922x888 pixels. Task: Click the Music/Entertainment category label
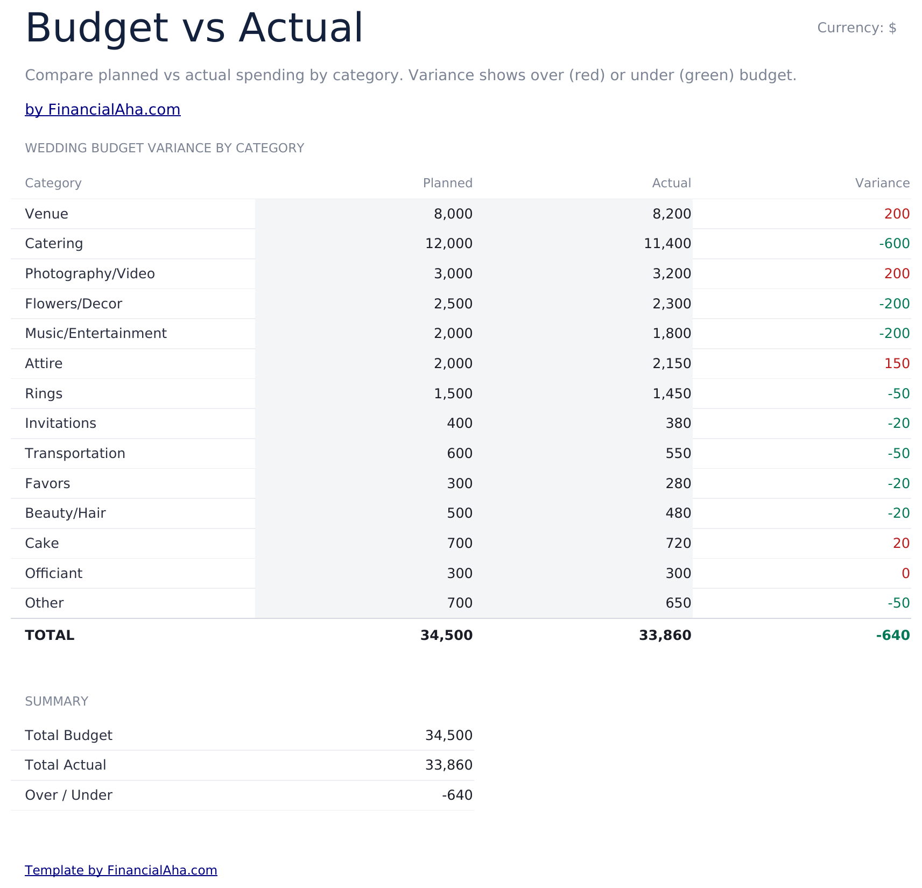pyautogui.click(x=96, y=334)
